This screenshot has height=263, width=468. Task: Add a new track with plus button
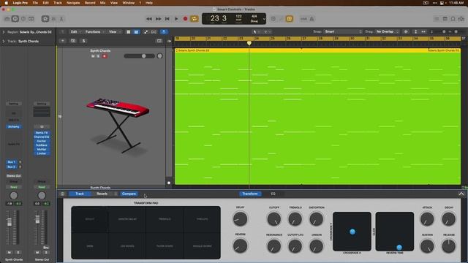tap(63, 41)
